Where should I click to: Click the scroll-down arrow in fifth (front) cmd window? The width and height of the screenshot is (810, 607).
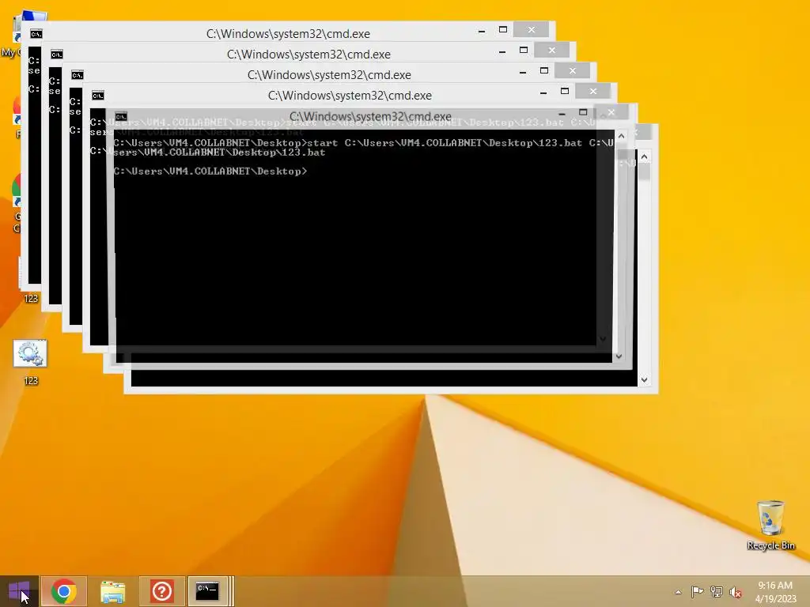pyautogui.click(x=619, y=356)
